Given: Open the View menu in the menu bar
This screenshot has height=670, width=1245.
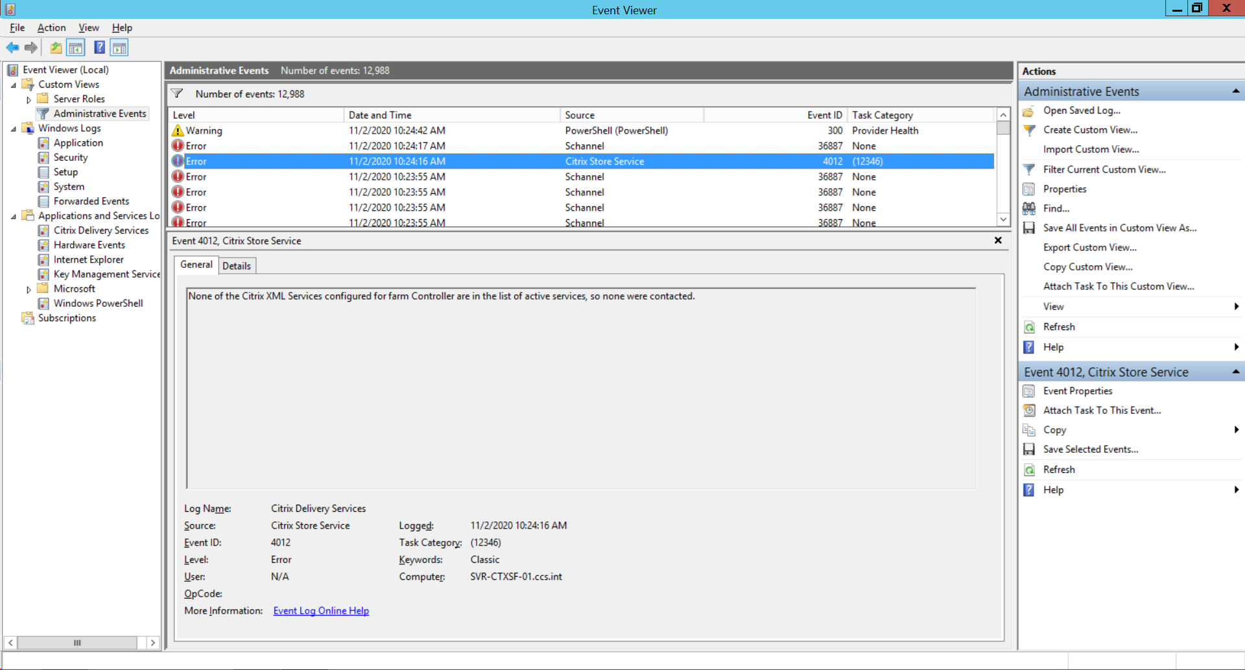Looking at the screenshot, I should (x=89, y=27).
